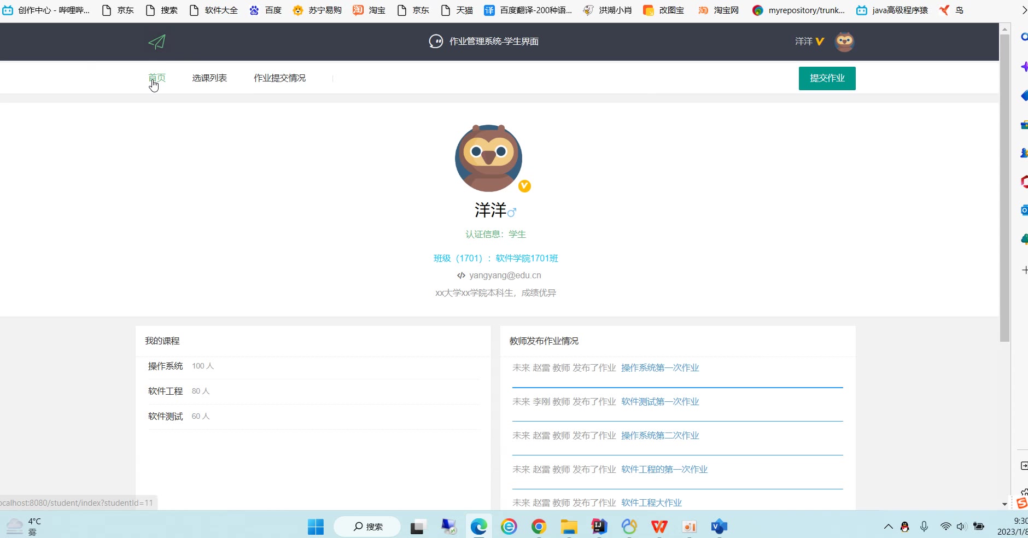
Task: Open the orange presentation app on taskbar
Action: [689, 527]
